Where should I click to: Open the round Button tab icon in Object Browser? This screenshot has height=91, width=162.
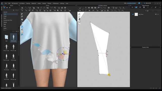(144, 7)
